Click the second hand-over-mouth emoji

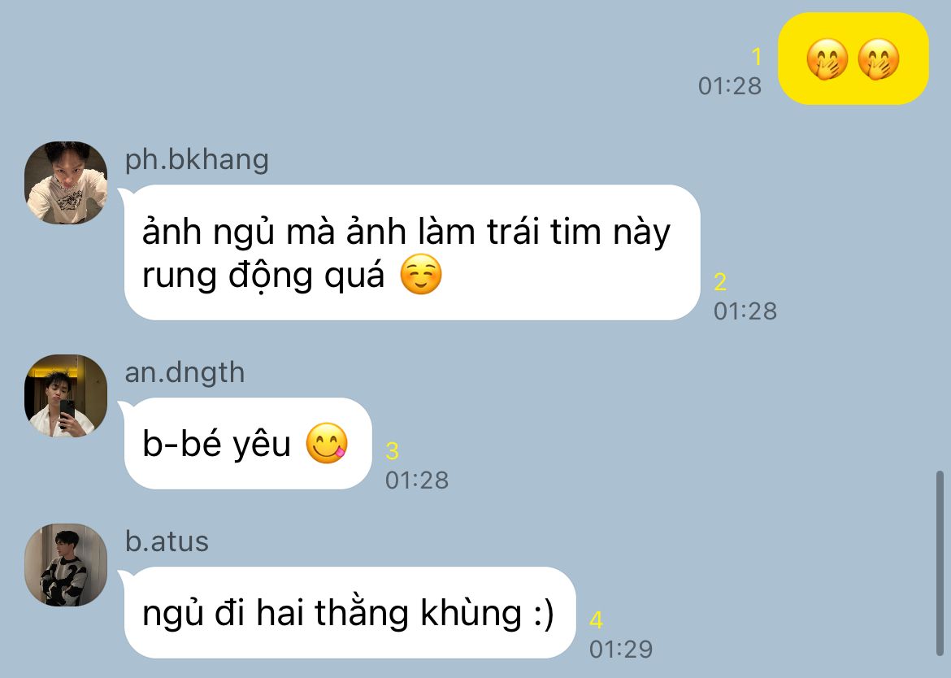tap(878, 59)
